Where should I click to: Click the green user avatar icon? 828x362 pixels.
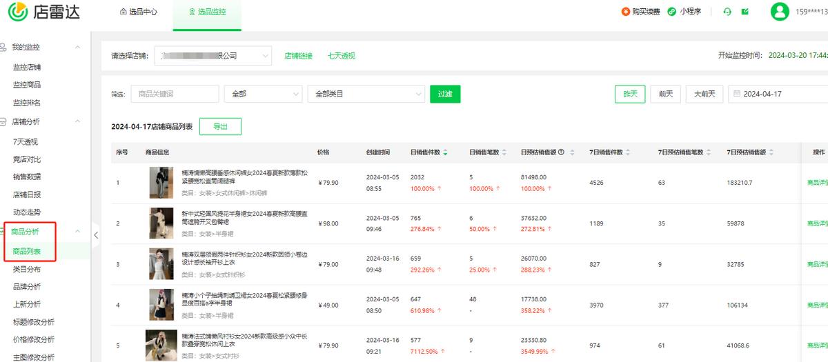click(780, 12)
